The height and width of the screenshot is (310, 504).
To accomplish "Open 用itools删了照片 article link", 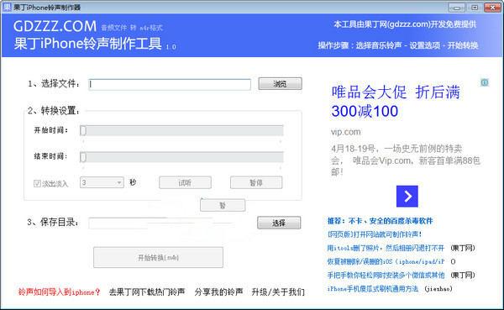I will click(386, 248).
